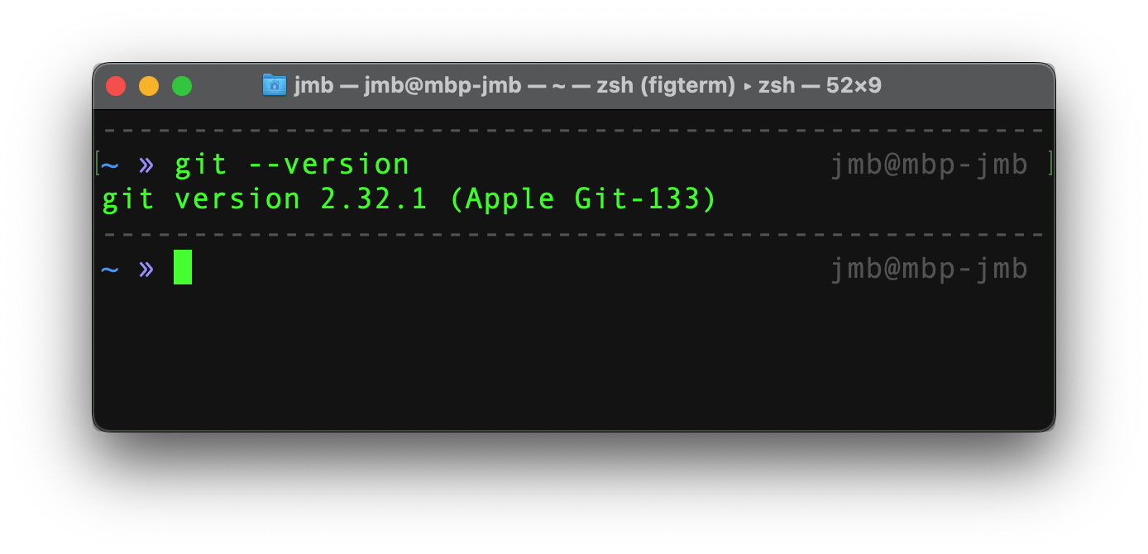Image resolution: width=1148 pixels, height=554 pixels.
Task: Click the jmb@mbp-jmb label on the first prompt line
Action: (x=929, y=163)
